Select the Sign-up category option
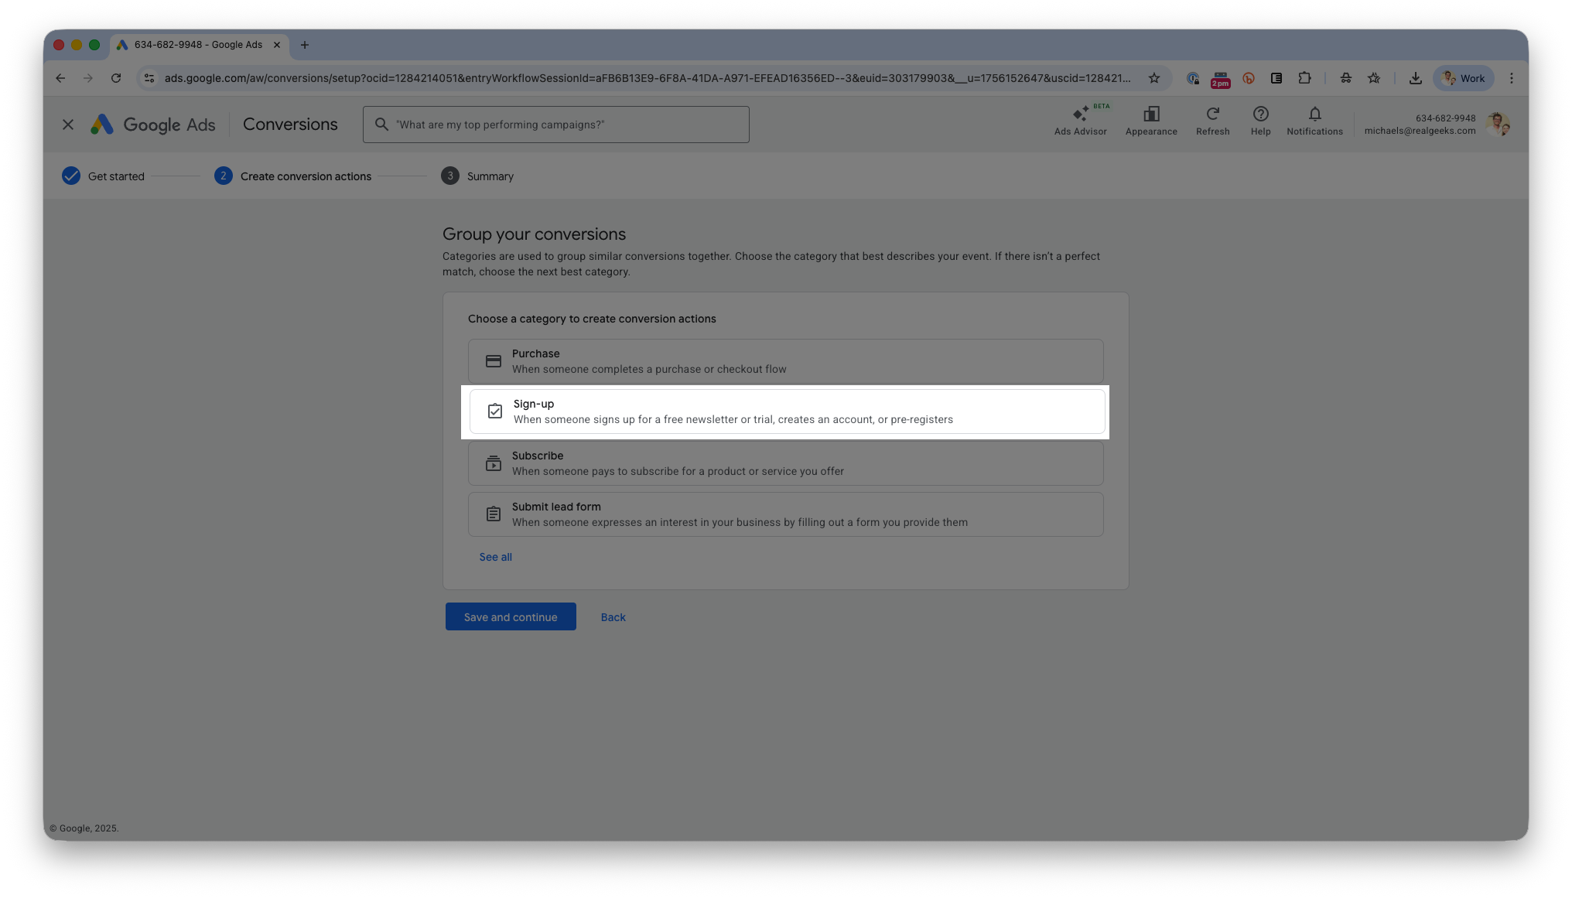 (x=785, y=411)
